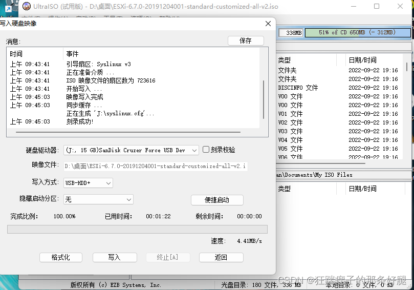Select log row 刻录成功!

80,121
